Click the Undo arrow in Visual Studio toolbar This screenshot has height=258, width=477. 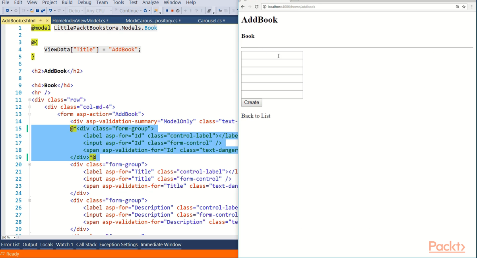(x=50, y=11)
